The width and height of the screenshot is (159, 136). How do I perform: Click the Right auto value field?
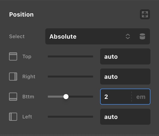coord(125,77)
